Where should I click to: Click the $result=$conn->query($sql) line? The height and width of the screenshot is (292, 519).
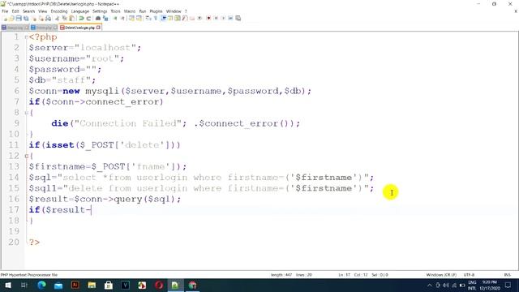[x=105, y=199]
